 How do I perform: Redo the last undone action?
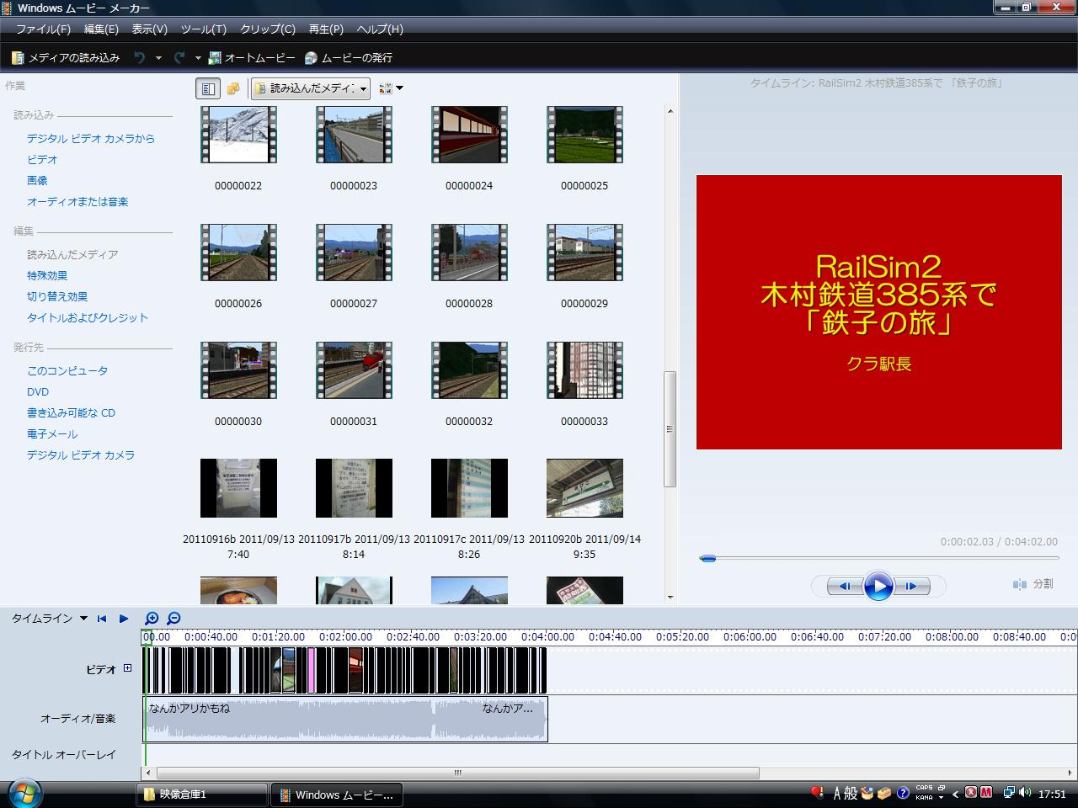pos(179,58)
